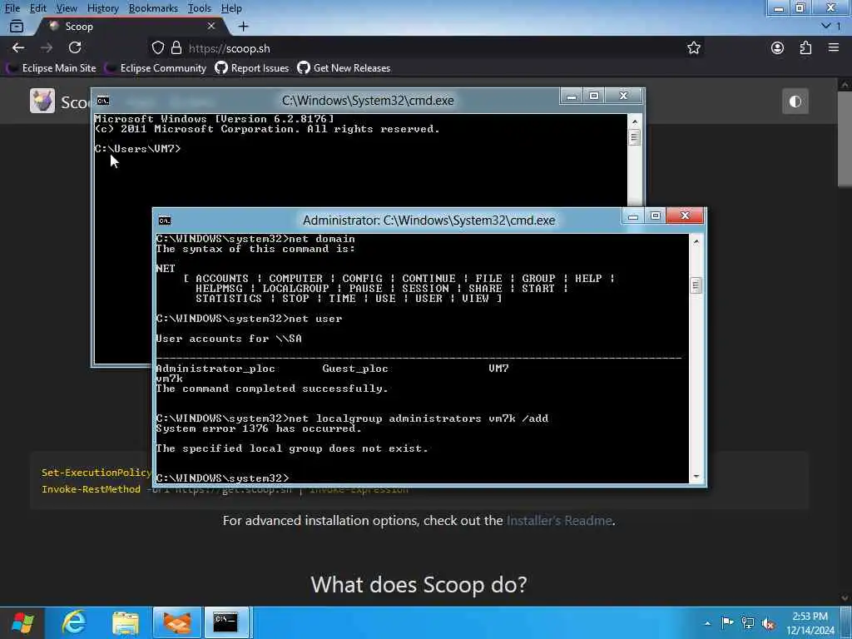
Task: Click the Administrator cmd window system icon
Action: pos(165,220)
